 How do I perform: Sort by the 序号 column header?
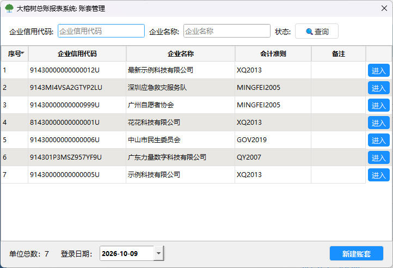point(15,53)
